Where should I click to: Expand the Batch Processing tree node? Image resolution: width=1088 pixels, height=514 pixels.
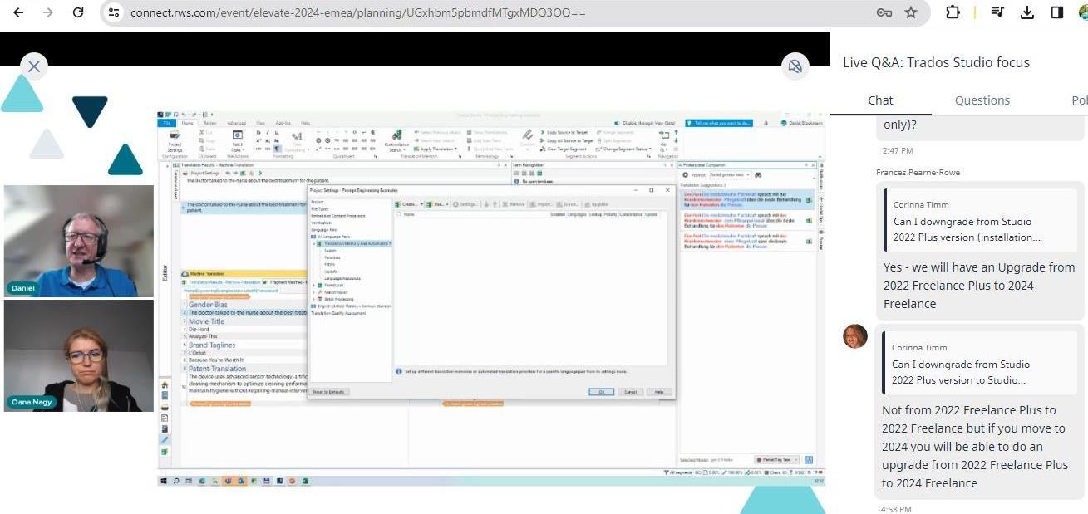[314, 299]
